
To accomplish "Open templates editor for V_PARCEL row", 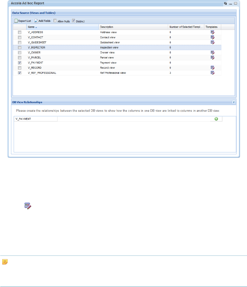I will [213, 57].
